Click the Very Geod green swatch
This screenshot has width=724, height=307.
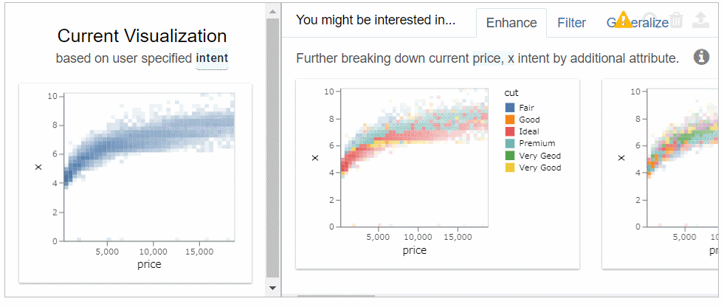coord(509,156)
